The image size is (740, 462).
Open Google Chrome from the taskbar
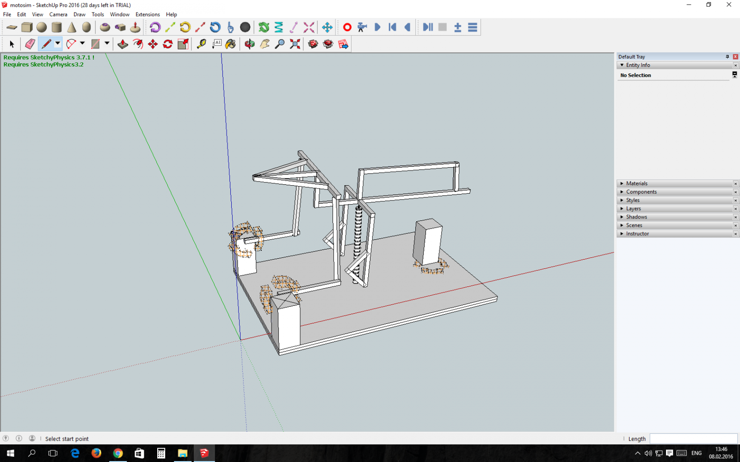[x=118, y=453]
